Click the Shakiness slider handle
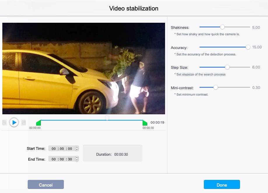Screen dimensions: 268x193 click(x=222, y=27)
